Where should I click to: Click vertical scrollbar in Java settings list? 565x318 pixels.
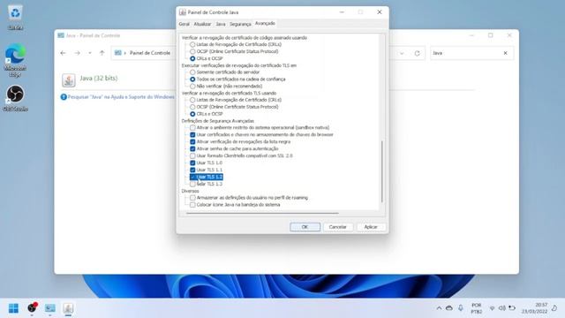pos(382,171)
